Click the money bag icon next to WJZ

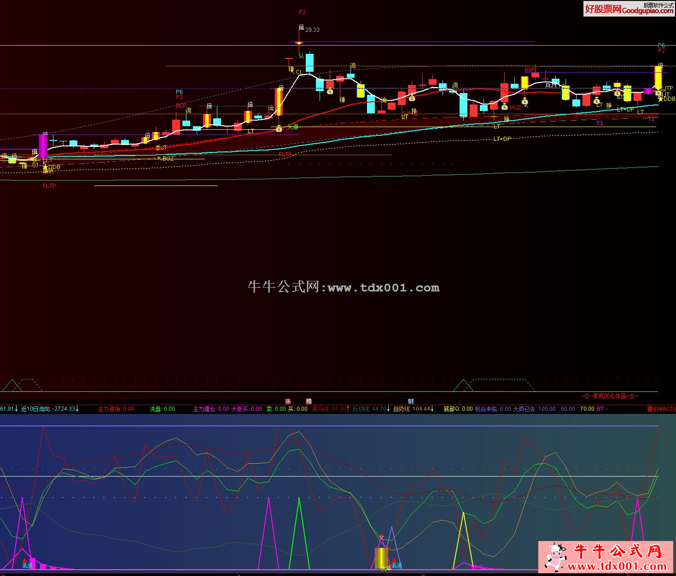[x=504, y=107]
